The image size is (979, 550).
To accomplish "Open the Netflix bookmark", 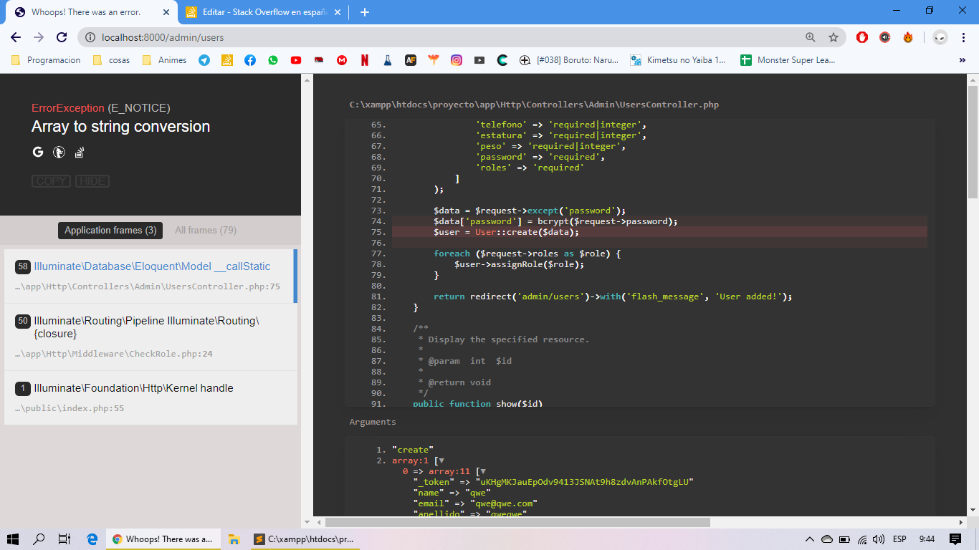I will point(365,60).
